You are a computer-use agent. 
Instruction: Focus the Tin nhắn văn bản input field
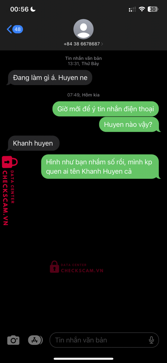click(104, 340)
